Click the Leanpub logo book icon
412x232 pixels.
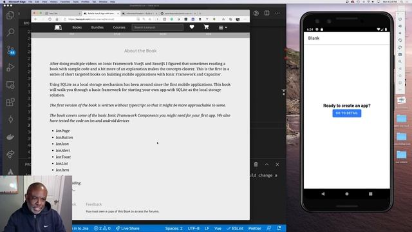(58, 27)
